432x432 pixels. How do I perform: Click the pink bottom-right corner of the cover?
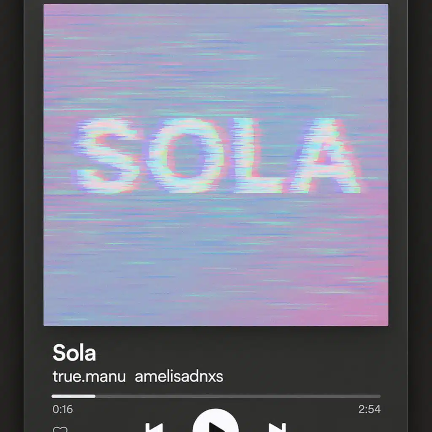pyautogui.click(x=369, y=308)
